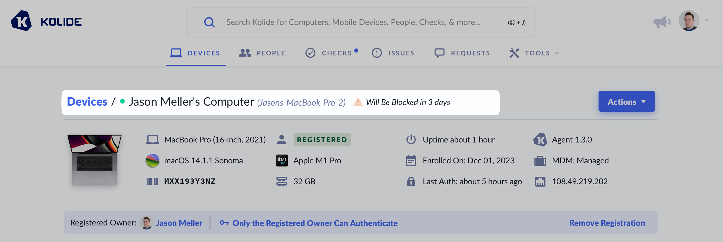Image resolution: width=723 pixels, height=242 pixels.
Task: Expand the user profile avatar menu
Action: tap(693, 21)
